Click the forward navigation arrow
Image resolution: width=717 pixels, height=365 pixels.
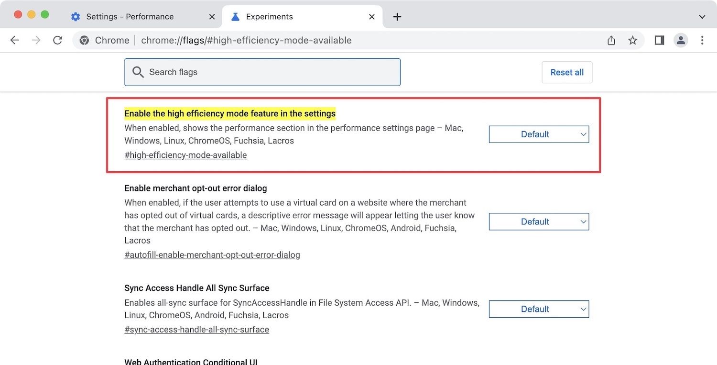[36, 40]
